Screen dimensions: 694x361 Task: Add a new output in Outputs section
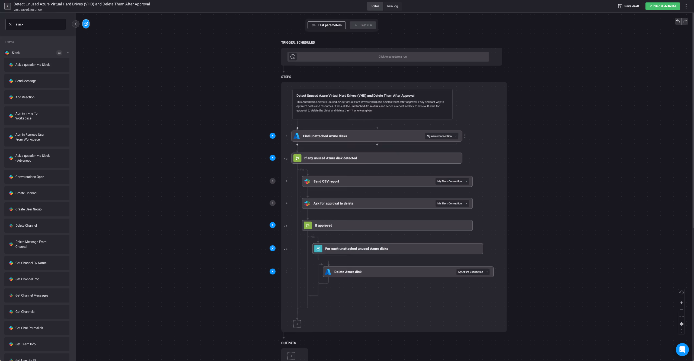click(x=291, y=356)
